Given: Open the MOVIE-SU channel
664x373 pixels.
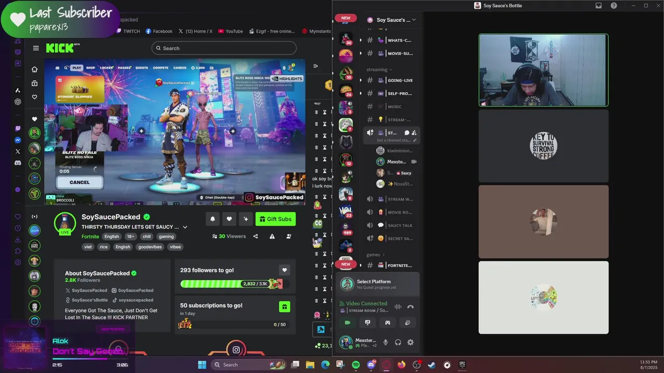Looking at the screenshot, I should [391, 53].
